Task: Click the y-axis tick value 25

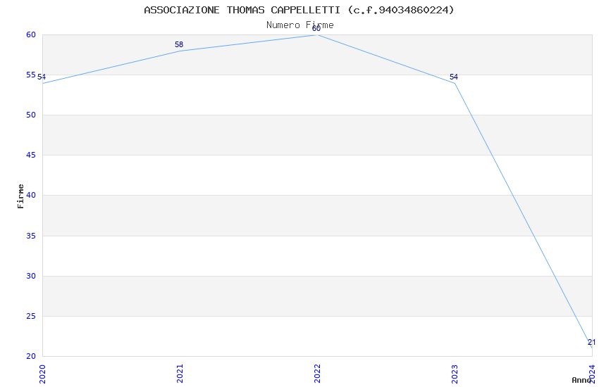Action: (31, 316)
